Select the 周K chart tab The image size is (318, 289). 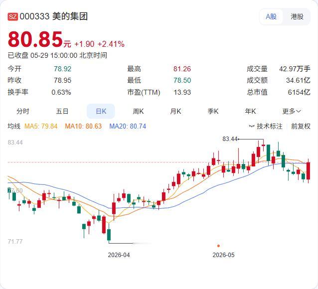coord(138,111)
